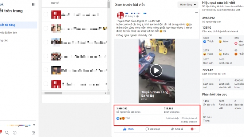
Task: Click the 2,4K bình luận link
Action: (172, 118)
